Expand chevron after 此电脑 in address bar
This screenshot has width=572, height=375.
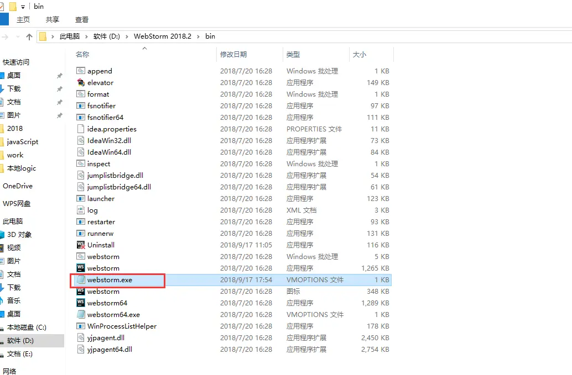pyautogui.click(x=87, y=36)
